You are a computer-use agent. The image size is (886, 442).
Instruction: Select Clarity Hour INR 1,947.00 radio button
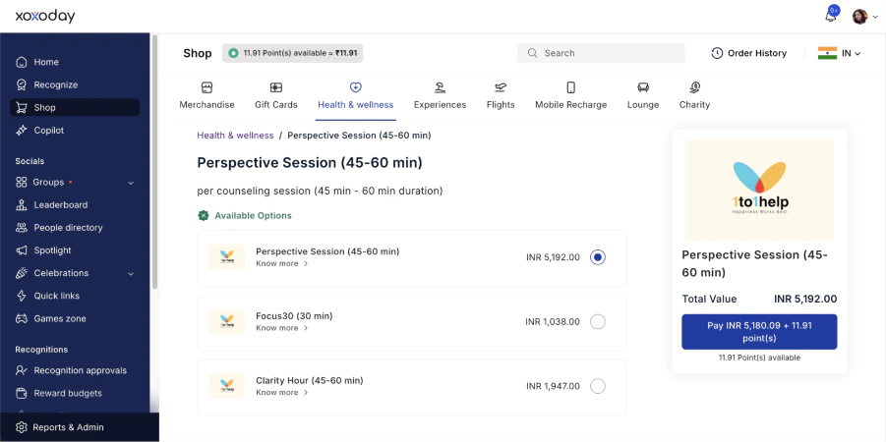[x=598, y=386]
